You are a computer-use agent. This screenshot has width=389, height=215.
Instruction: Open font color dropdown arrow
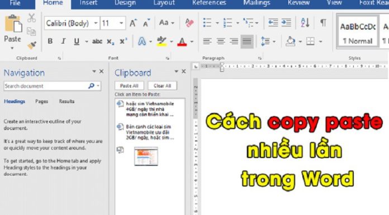[x=192, y=42]
